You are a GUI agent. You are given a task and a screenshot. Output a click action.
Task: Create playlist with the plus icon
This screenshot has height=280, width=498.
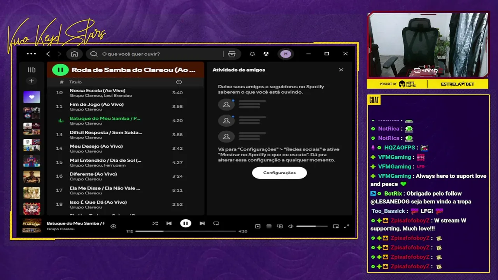coord(32,81)
